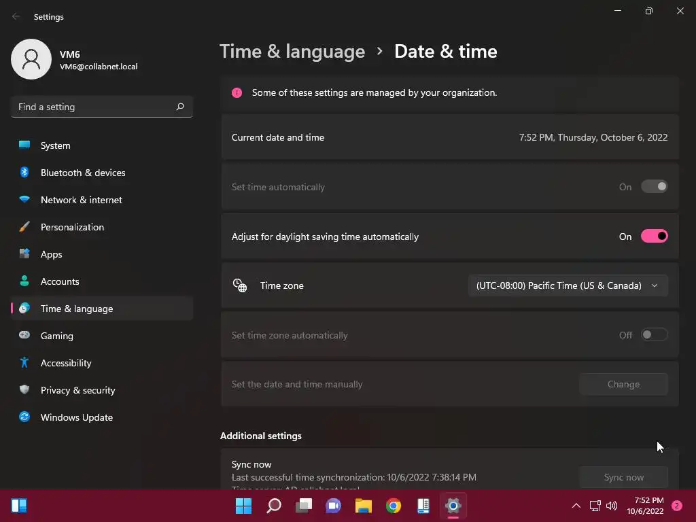Open the Windows Start button on taskbar
The image size is (696, 522).
244,506
